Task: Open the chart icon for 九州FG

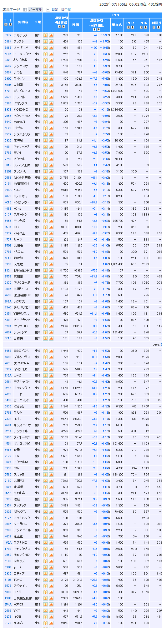Action: point(51,481)
